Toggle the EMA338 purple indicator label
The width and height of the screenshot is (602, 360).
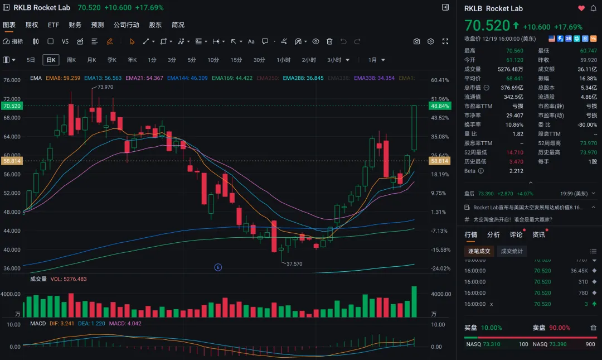(375, 78)
